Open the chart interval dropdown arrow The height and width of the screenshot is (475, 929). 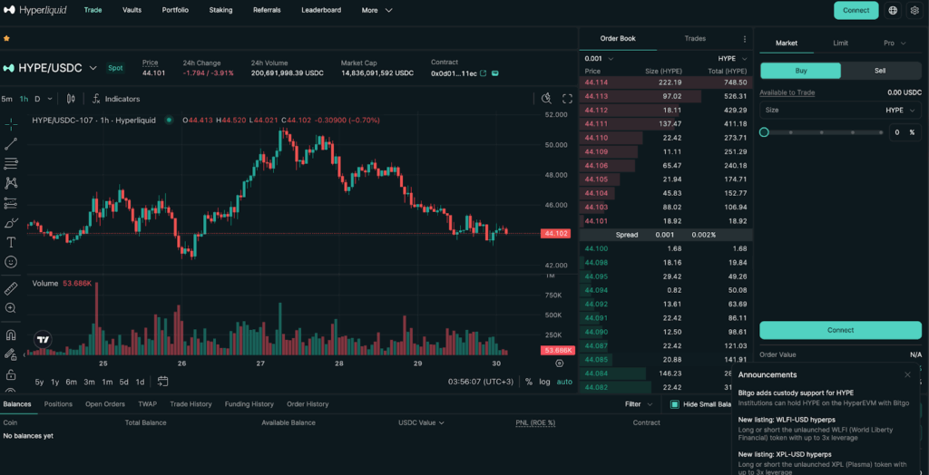(x=50, y=99)
